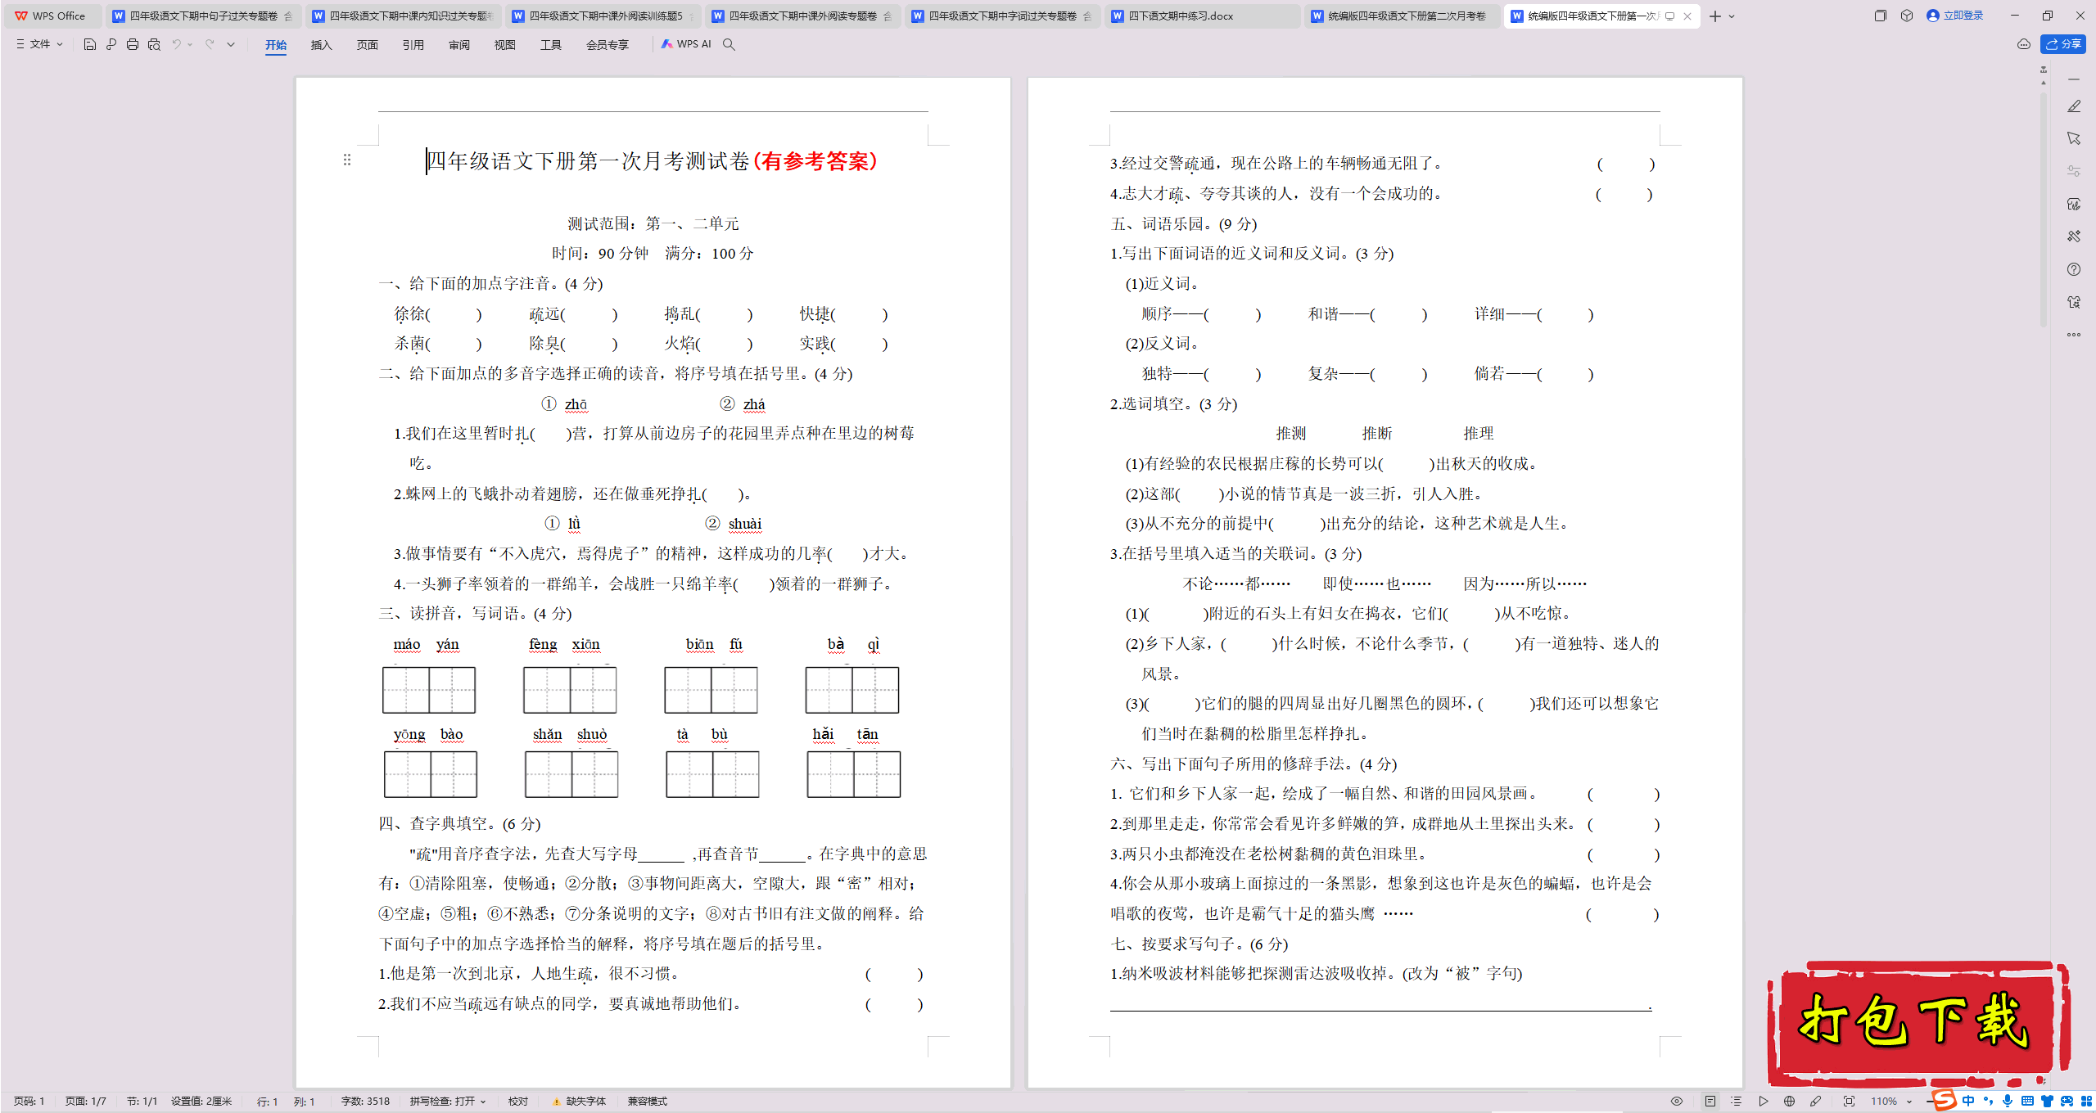This screenshot has height=1113, width=2096.
Task: Click the 校对 proofreading button in status bar
Action: click(518, 1102)
